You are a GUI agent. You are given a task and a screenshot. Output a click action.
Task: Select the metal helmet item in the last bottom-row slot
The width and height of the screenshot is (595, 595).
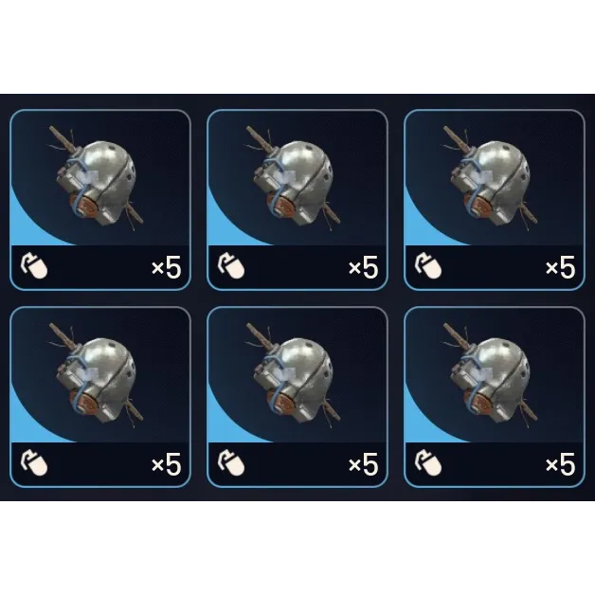coord(490,376)
